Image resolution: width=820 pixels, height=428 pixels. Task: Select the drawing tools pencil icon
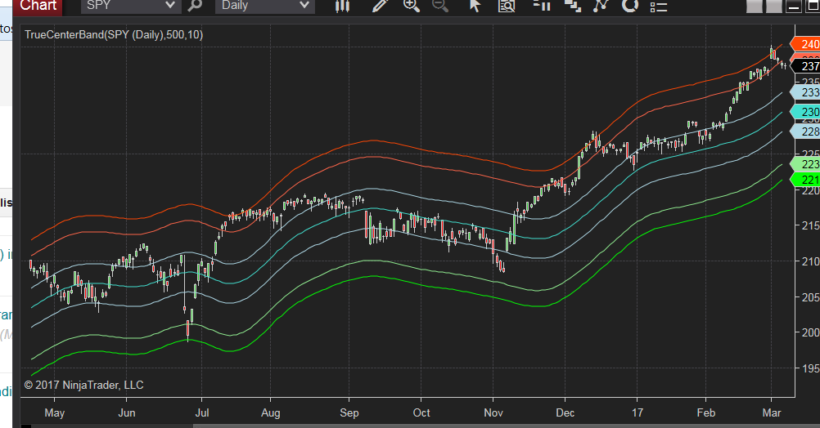click(379, 6)
